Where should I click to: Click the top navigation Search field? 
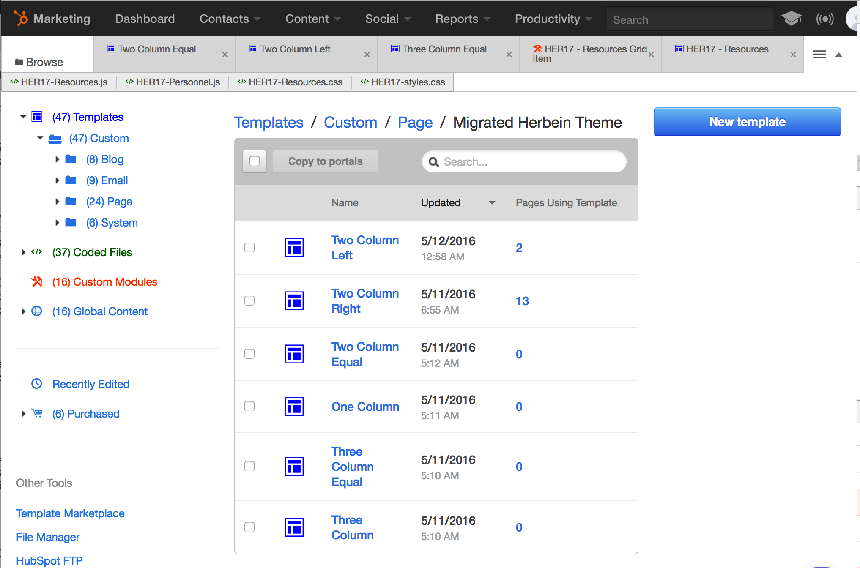[690, 19]
